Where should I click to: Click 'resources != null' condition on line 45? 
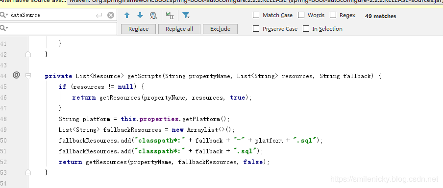103,87
